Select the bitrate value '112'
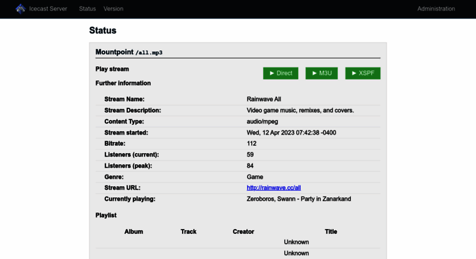476x259 pixels. [x=251, y=143]
